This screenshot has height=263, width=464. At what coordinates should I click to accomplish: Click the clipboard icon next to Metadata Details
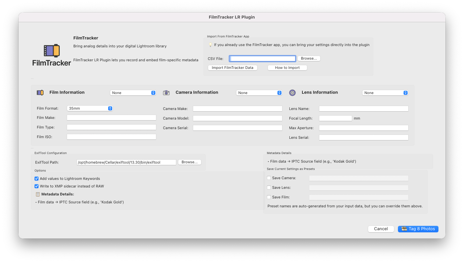pyautogui.click(x=37, y=194)
